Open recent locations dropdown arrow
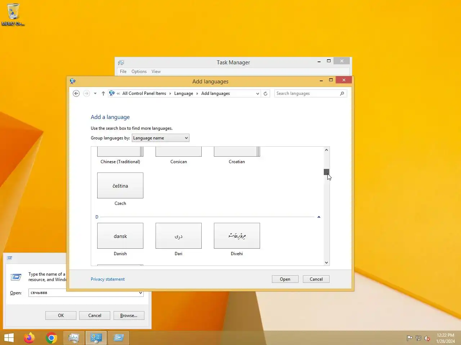 (x=95, y=93)
